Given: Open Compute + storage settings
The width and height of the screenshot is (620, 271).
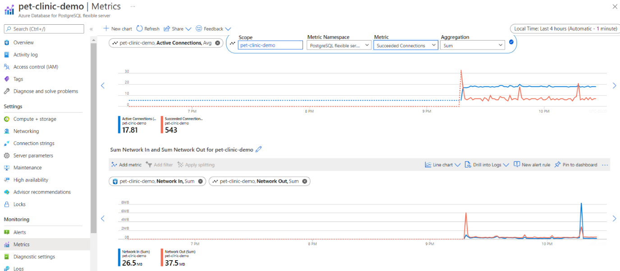Looking at the screenshot, I should 35,119.
